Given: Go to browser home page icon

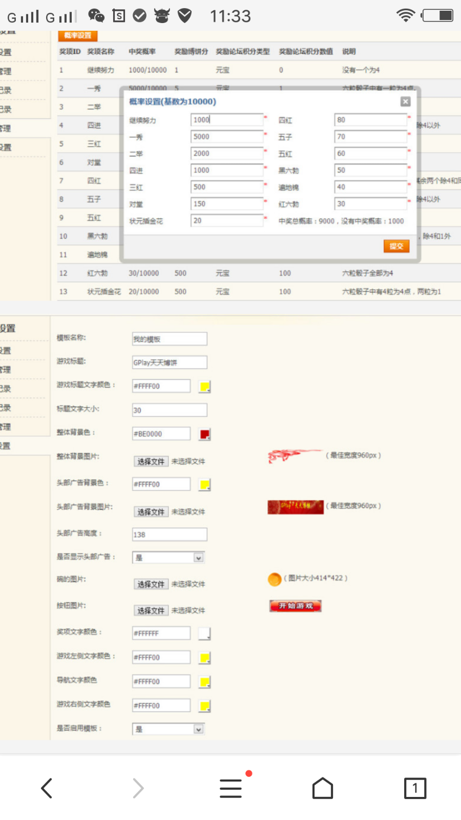Looking at the screenshot, I should click(x=323, y=788).
